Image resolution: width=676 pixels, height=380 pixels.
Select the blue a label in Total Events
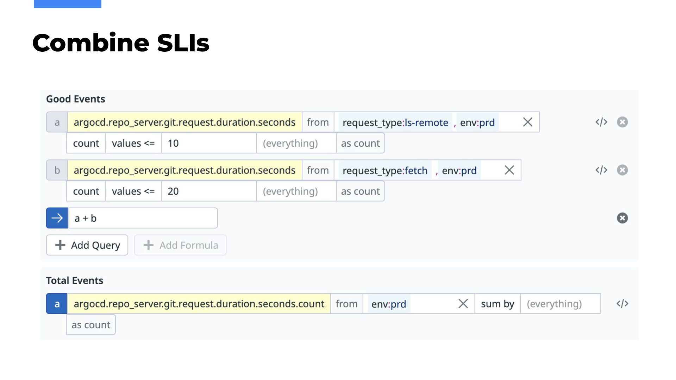coord(57,304)
